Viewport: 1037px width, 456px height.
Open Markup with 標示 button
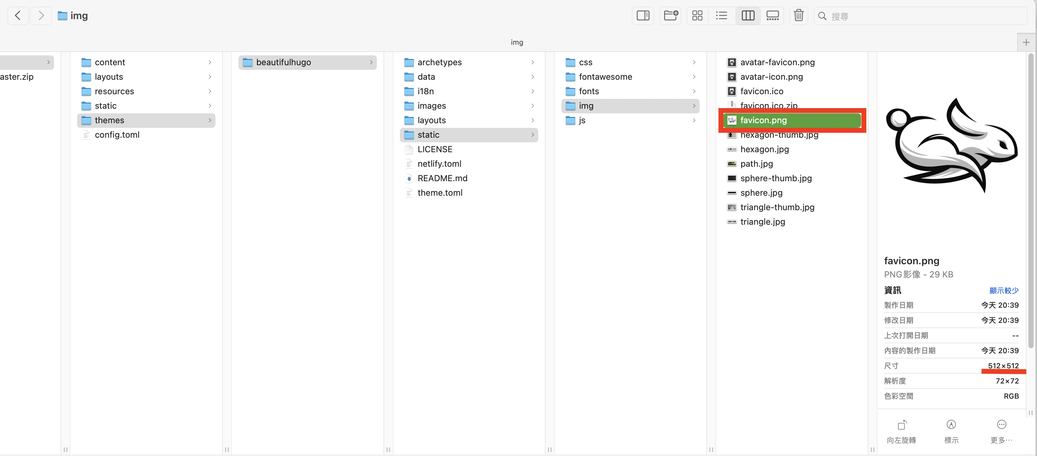point(951,431)
